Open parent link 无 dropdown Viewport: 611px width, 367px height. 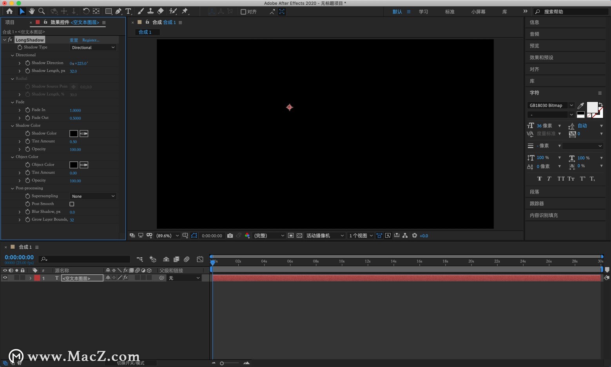pyautogui.click(x=184, y=278)
